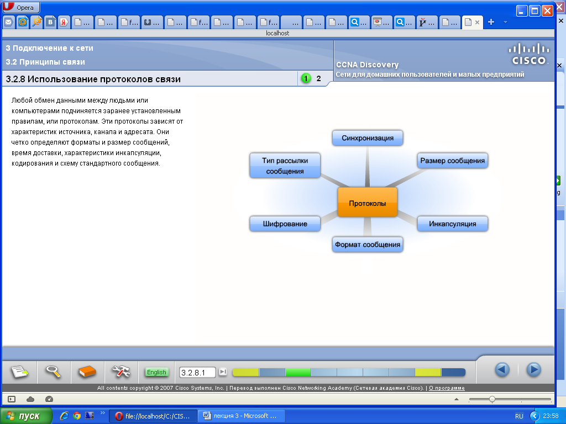The height and width of the screenshot is (424, 566).
Task: Click the page number field showing 3.2.8.1
Action: pos(197,373)
